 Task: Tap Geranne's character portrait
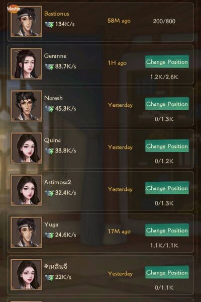point(26,64)
